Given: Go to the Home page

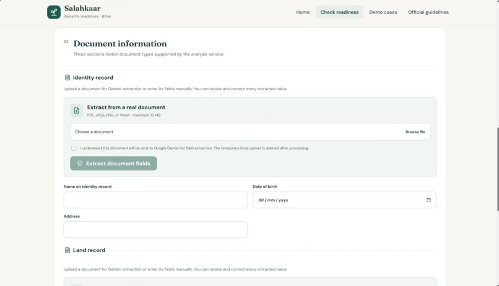Looking at the screenshot, I should 303,12.
